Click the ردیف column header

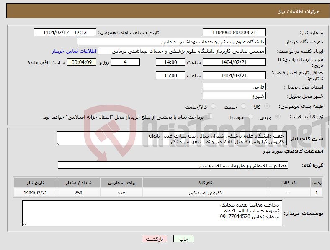[x=317, y=183]
